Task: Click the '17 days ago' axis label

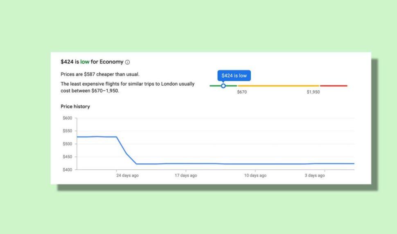Action: pyautogui.click(x=186, y=175)
